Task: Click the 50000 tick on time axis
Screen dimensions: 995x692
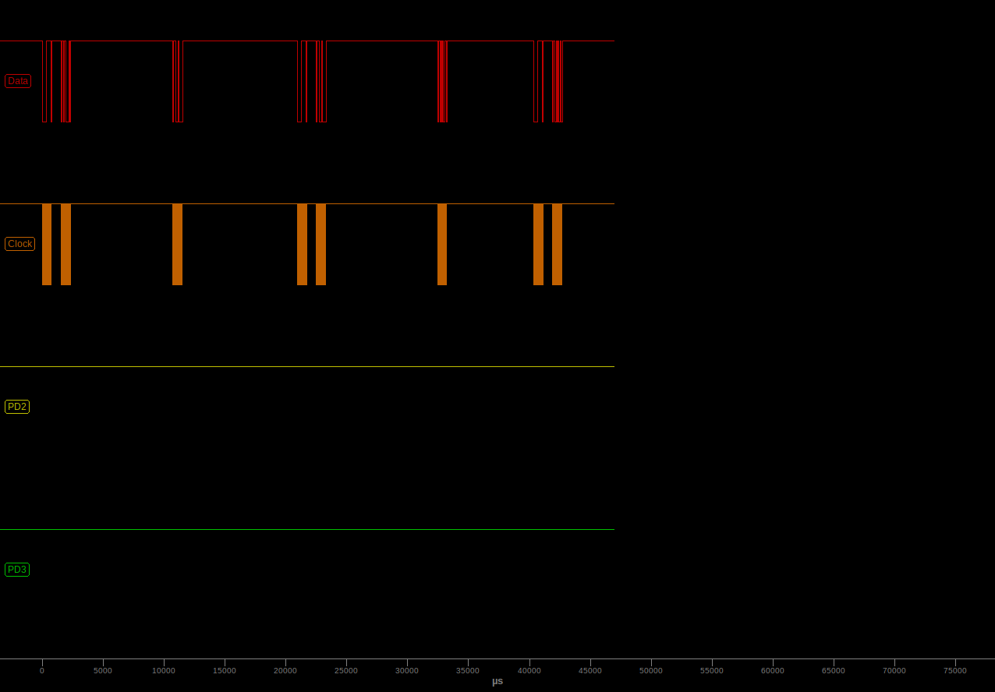Action: [651, 670]
